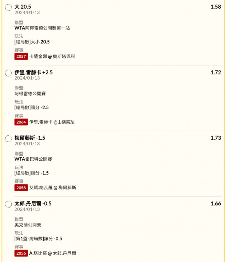Screen dimensions: 230x262
Task: Click the 1.72 odds value
Action: point(216,72)
